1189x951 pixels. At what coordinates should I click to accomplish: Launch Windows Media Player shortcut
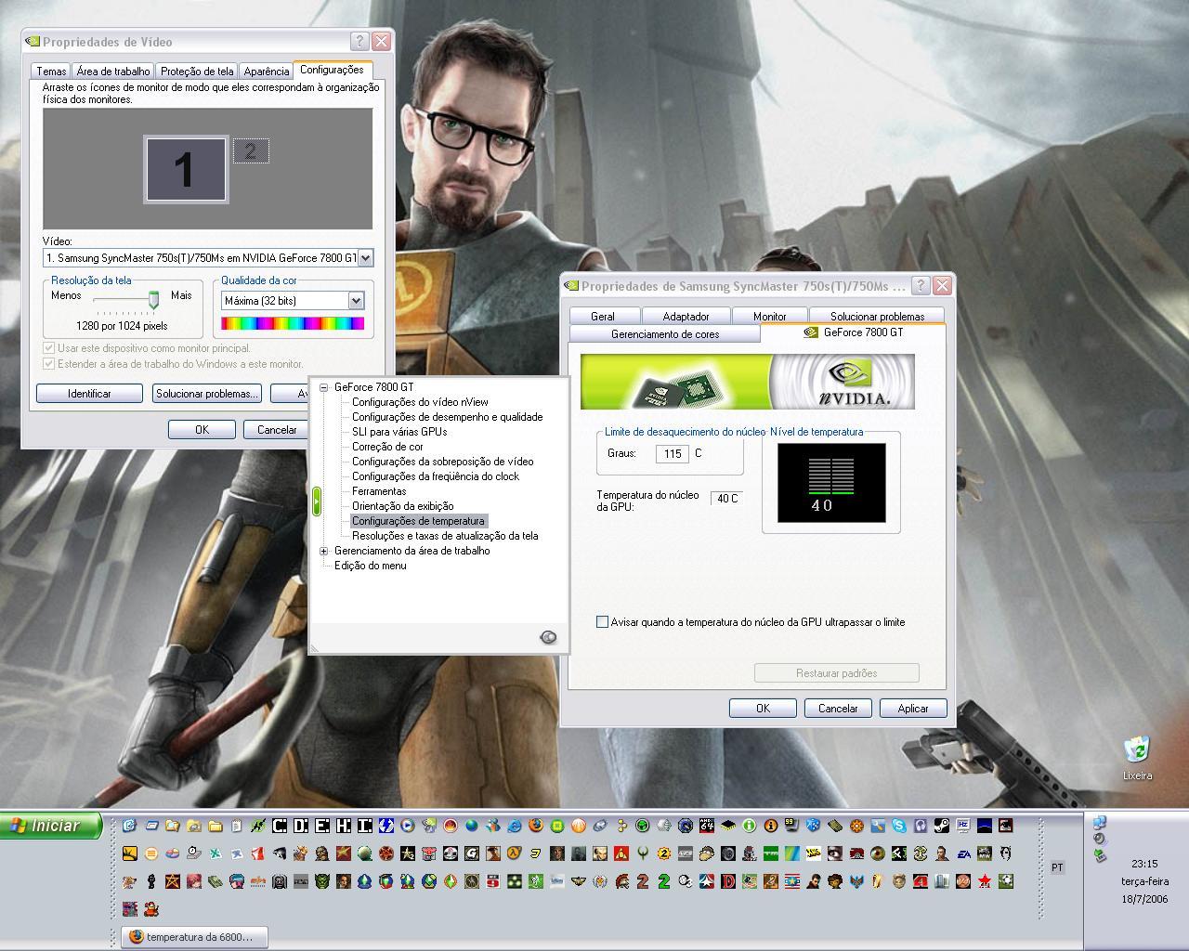pyautogui.click(x=407, y=826)
